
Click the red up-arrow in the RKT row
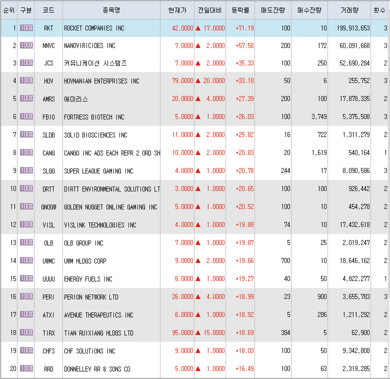[198, 28]
